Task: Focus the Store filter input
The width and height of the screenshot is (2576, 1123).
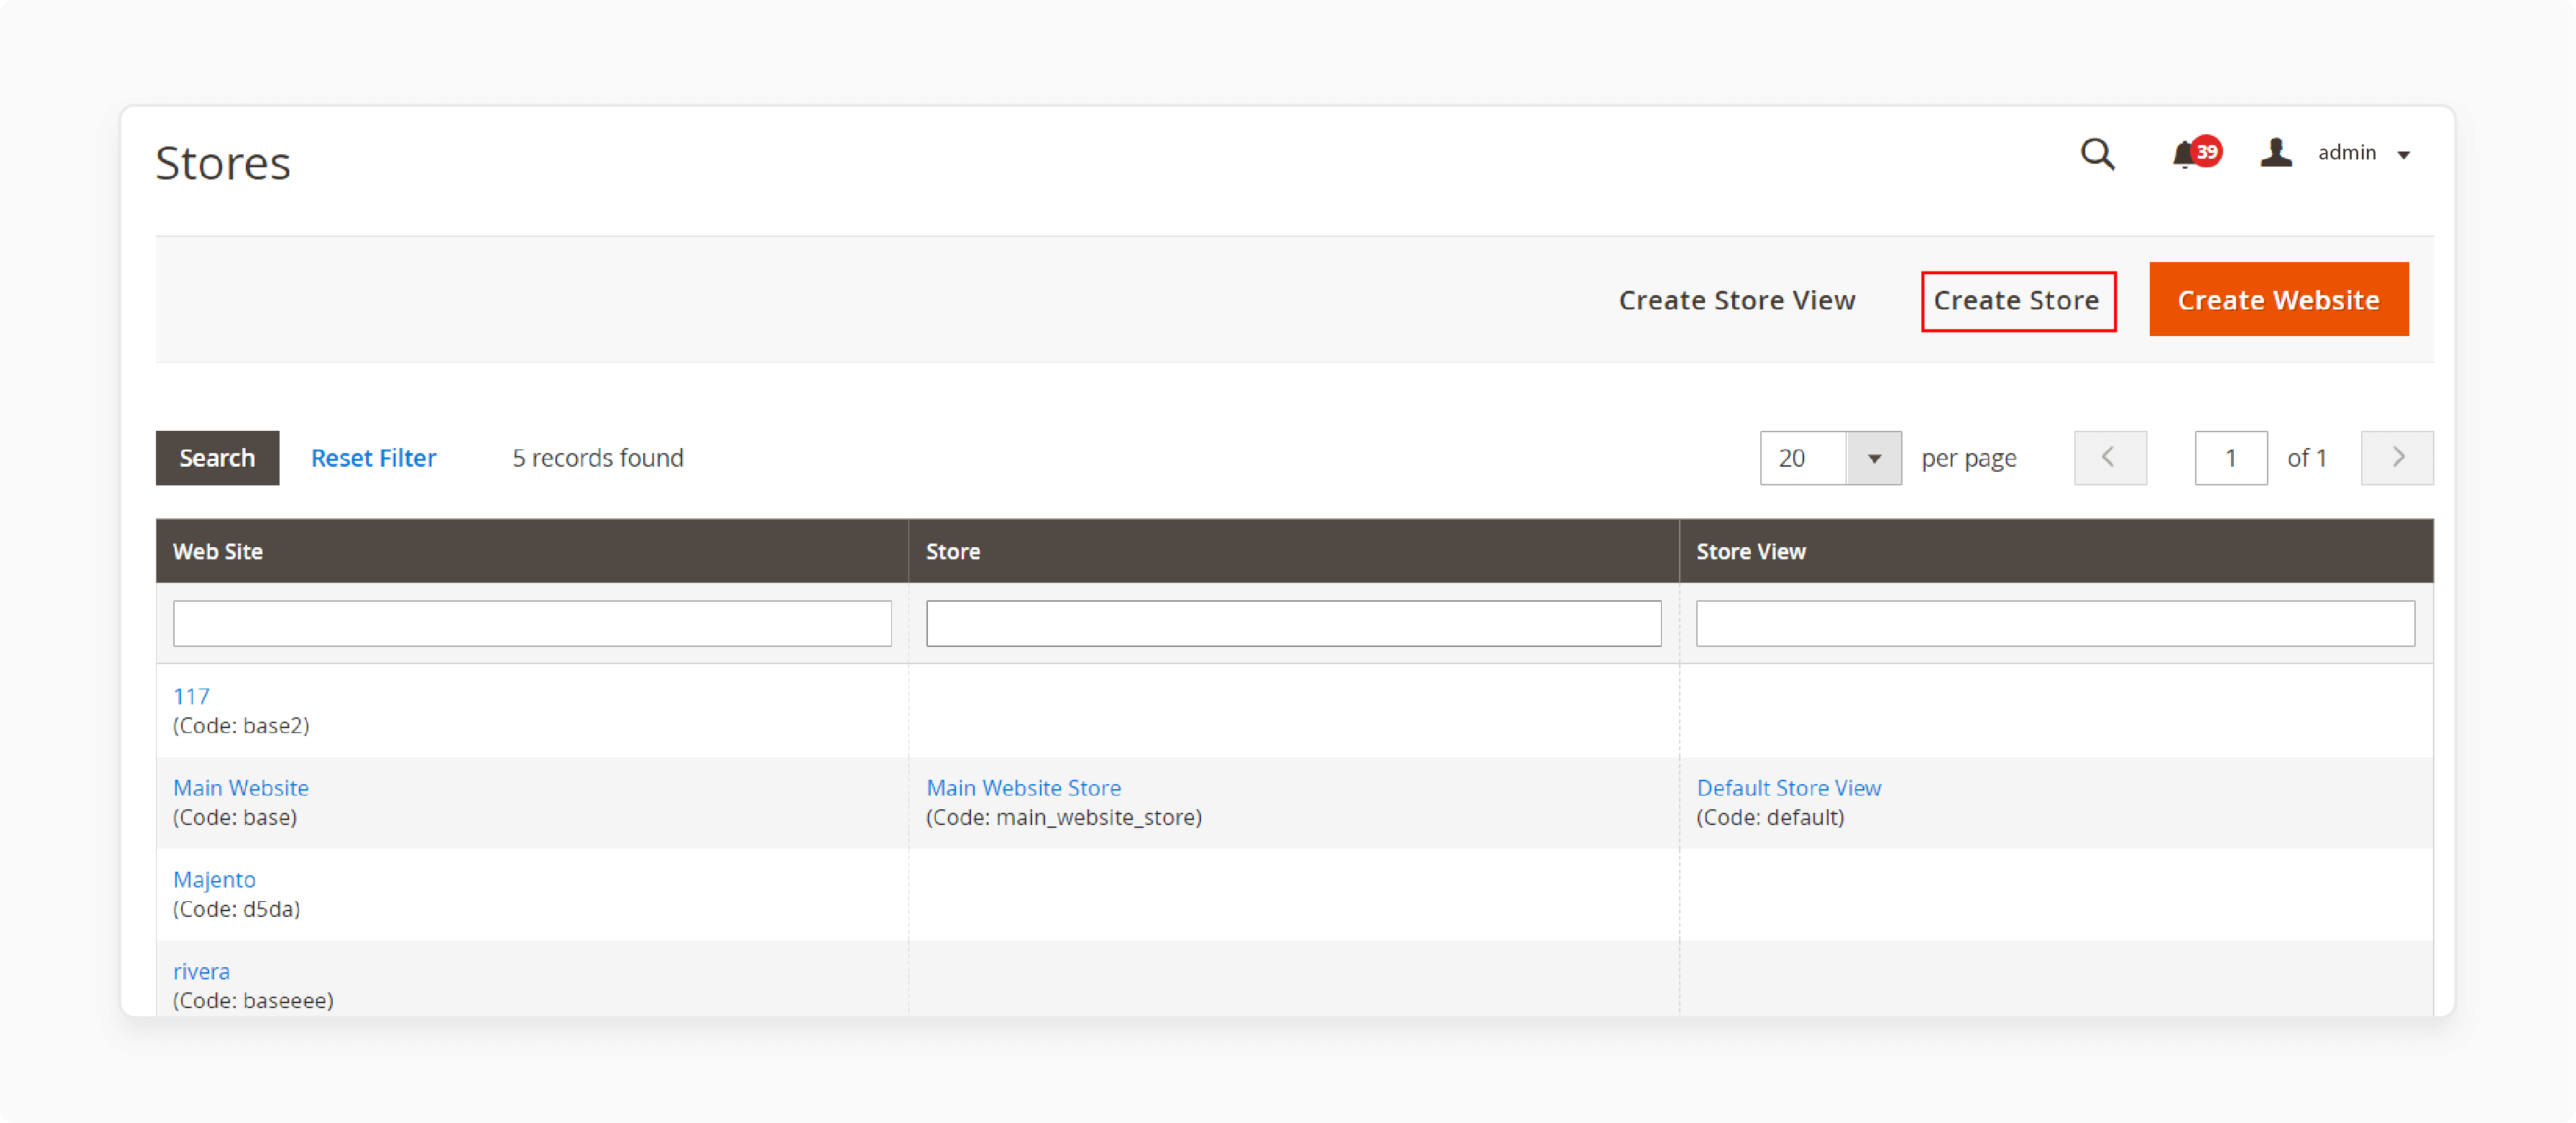Action: point(1293,623)
